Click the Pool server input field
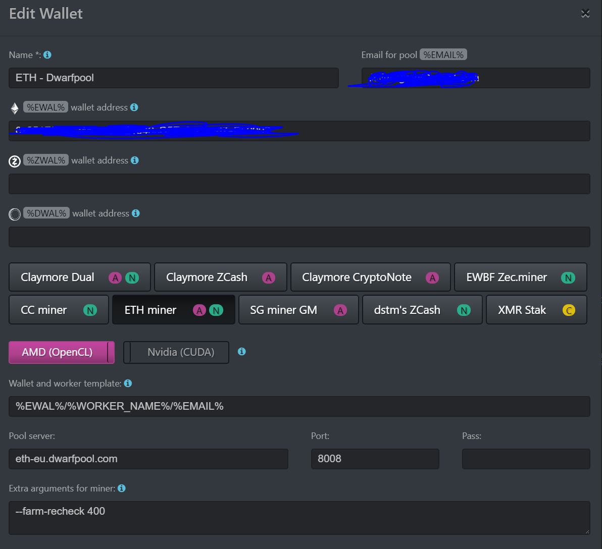Image resolution: width=602 pixels, height=549 pixels. 148,459
